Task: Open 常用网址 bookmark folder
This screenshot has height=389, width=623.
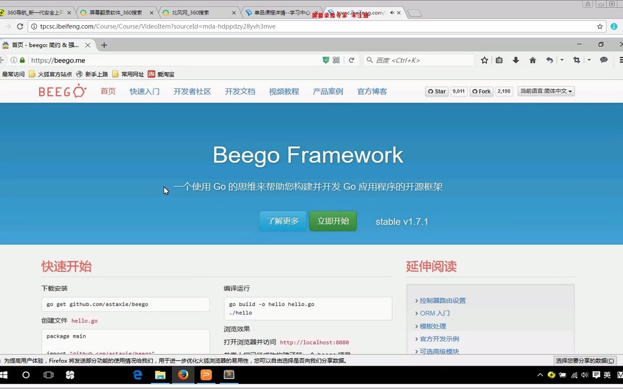Action: 128,74
